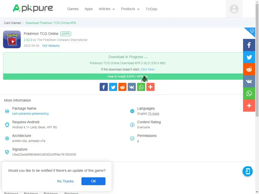Click WhatsApp in the right sidebar
This screenshot has width=259, height=194.
(x=249, y=93)
